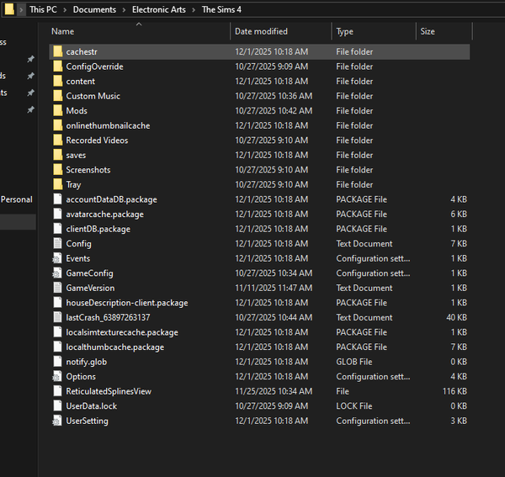The height and width of the screenshot is (477, 505).
Task: Select the ReticulatedSplinesView file
Action: coord(109,391)
